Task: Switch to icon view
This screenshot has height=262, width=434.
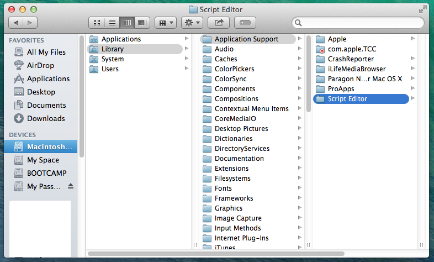Action: click(x=97, y=23)
